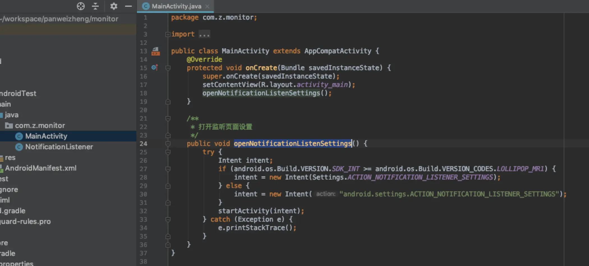Collapse the try block at line 25
This screenshot has width=589, height=266.
coord(168,152)
